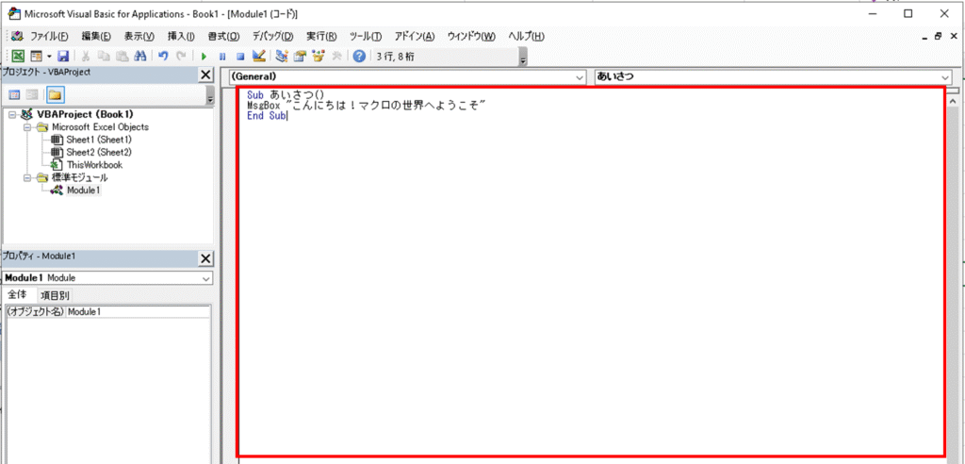This screenshot has width=965, height=464.
Task: Click the Break pause icon
Action: (221, 56)
